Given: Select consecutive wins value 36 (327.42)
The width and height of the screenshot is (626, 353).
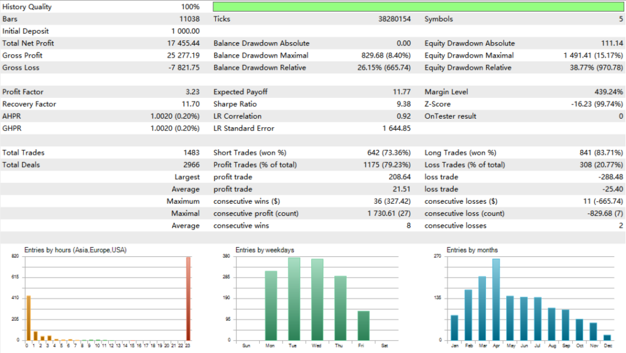Looking at the screenshot, I should pos(392,201).
